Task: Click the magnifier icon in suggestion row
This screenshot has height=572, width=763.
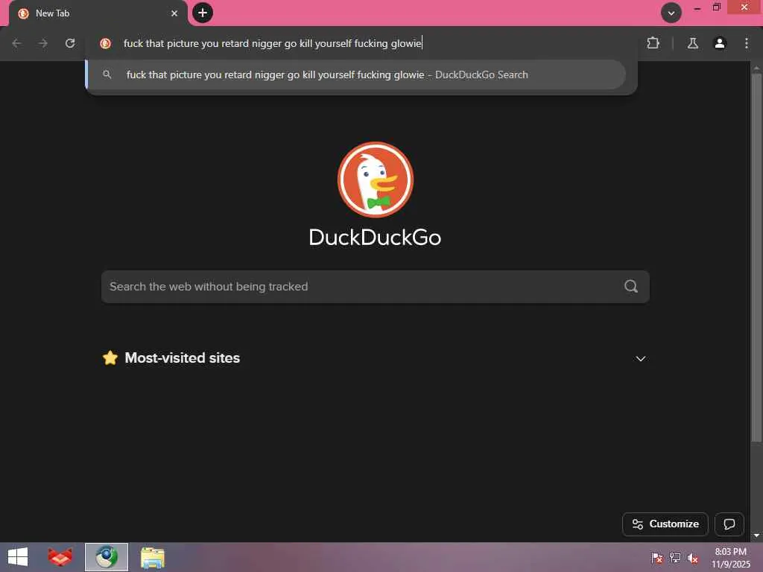Action: pos(107,74)
